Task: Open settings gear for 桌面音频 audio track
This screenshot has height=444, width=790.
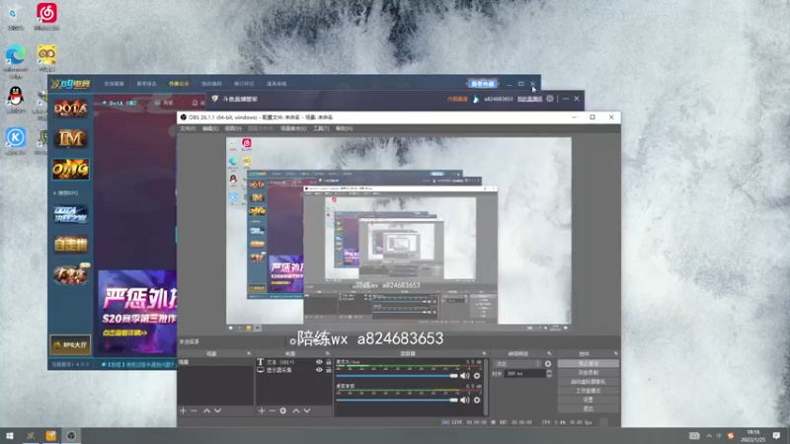Action: tap(477, 400)
